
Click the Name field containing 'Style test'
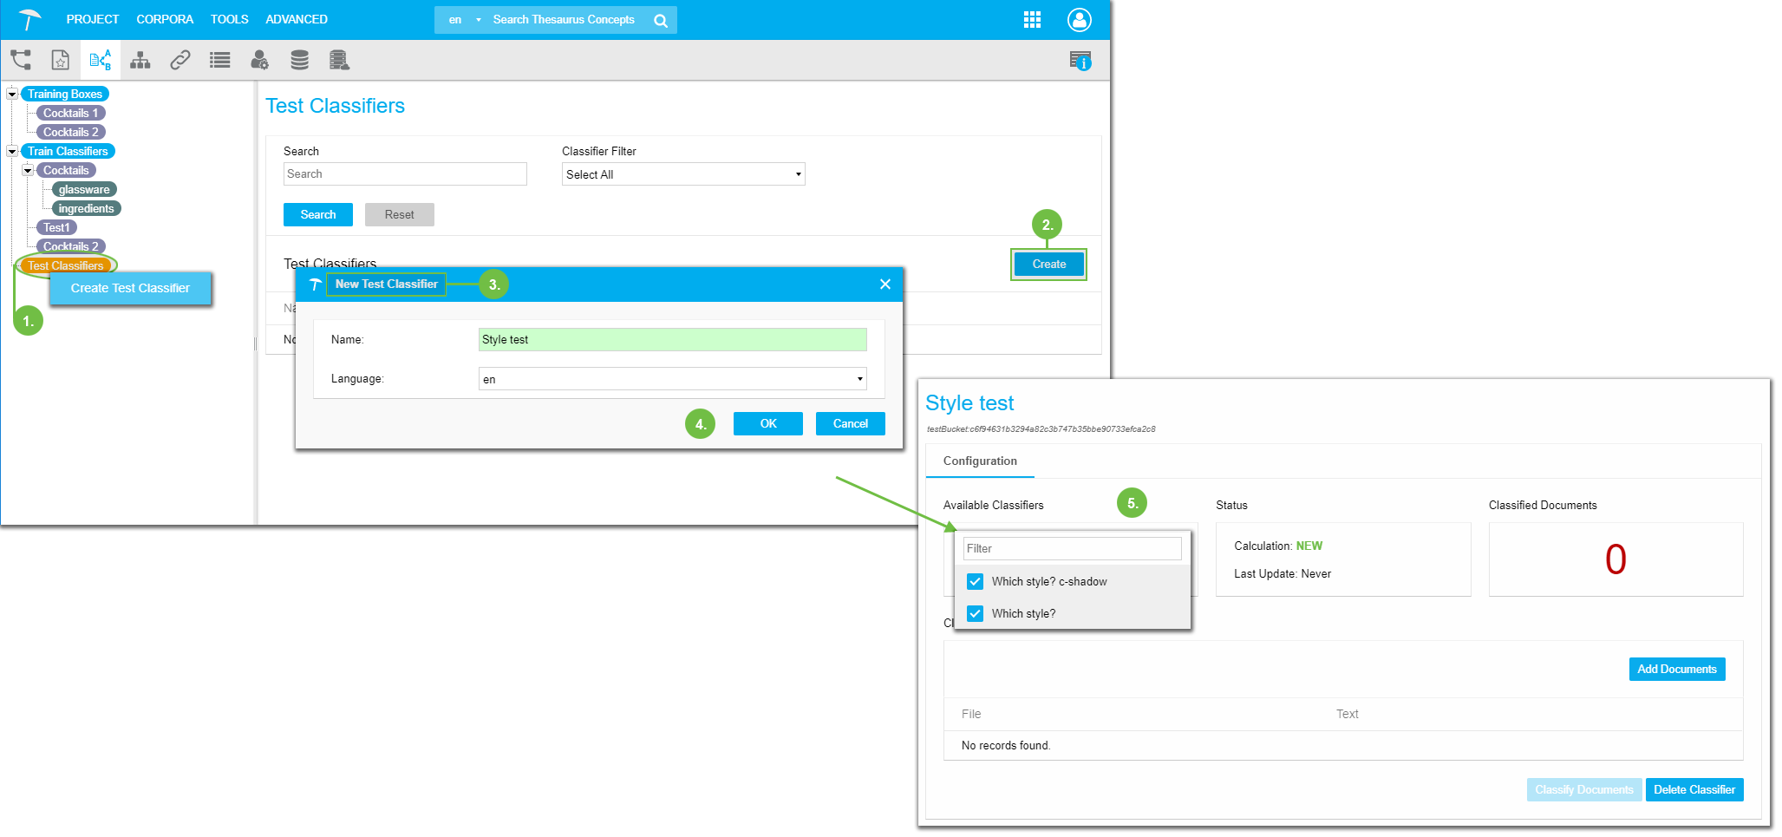[x=672, y=340]
